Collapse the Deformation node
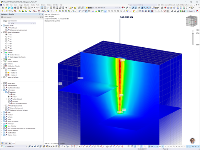This screenshot has width=200, height=150. point(2,90)
